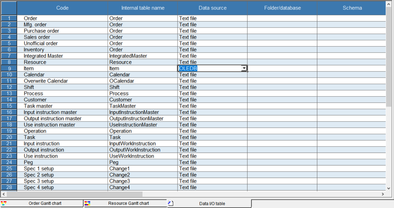Select the Folder/database column header
394x208 pixels.
[282, 8]
